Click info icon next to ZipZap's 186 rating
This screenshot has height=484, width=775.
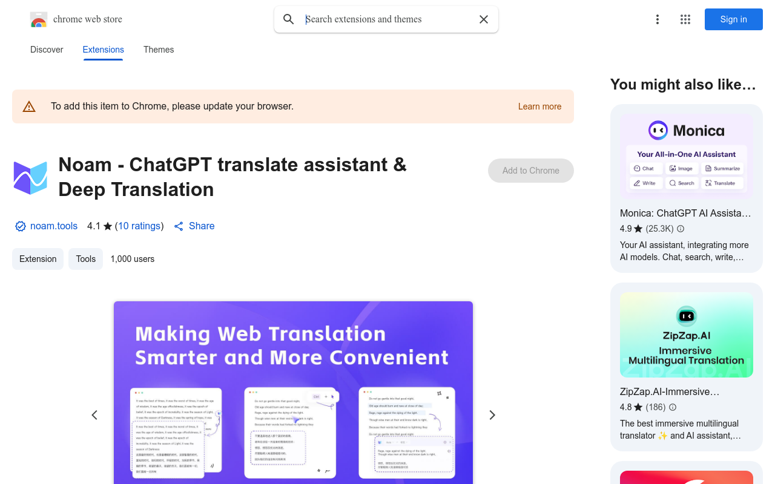click(x=673, y=407)
